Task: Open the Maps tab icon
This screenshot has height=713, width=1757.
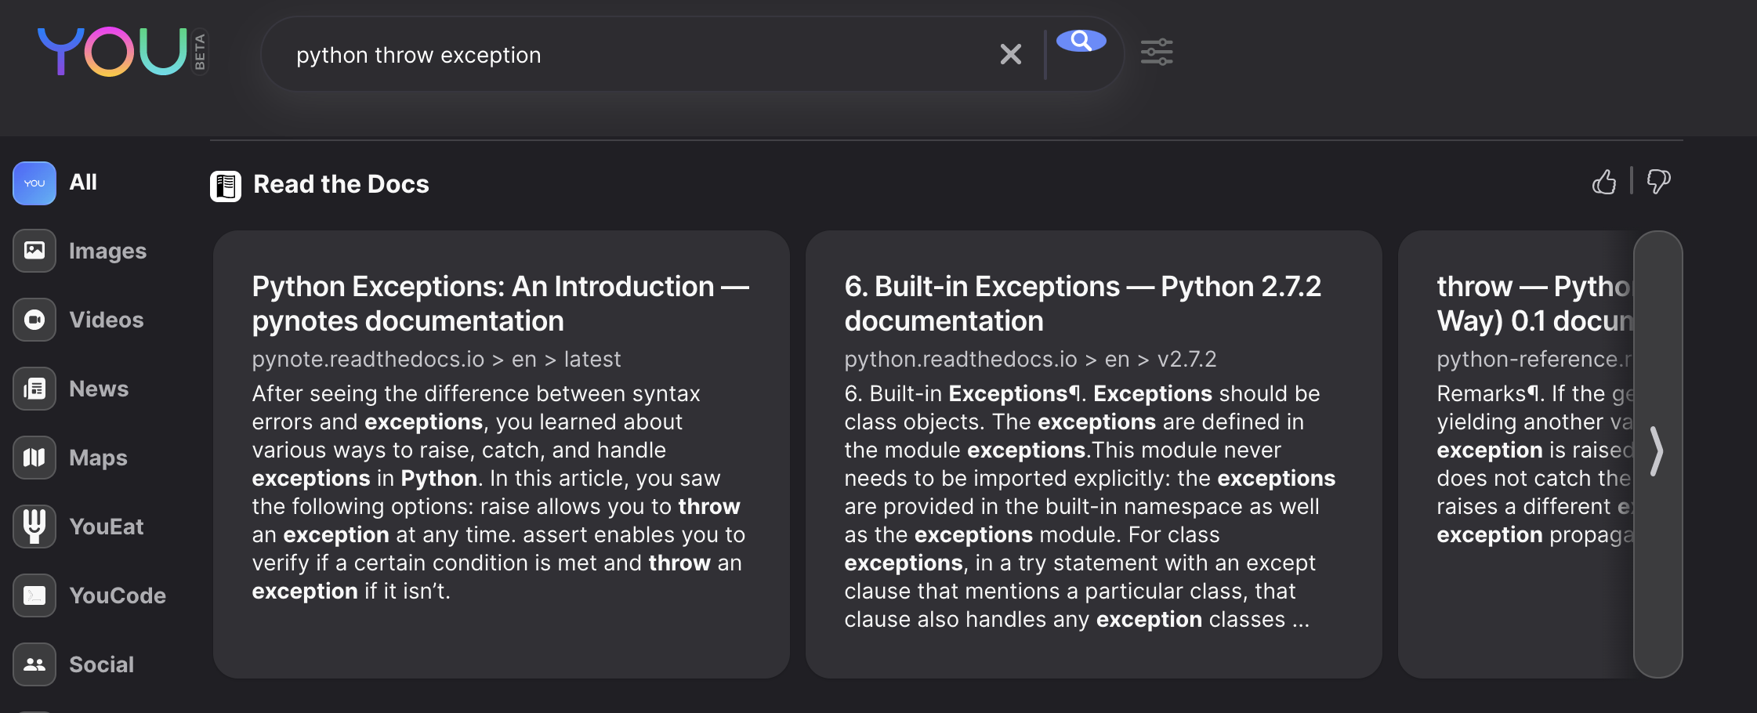Action: tap(34, 458)
